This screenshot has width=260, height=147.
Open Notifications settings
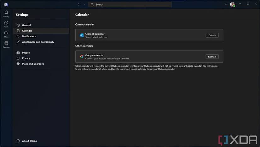(41, 36)
